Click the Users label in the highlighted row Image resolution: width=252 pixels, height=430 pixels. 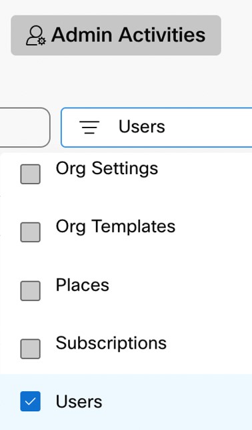79,402
